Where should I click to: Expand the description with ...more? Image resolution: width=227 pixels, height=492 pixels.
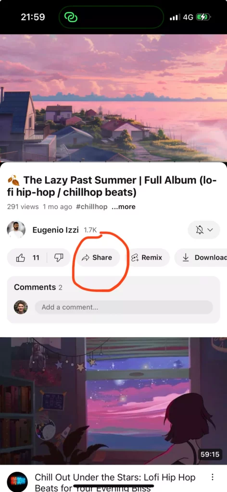[124, 207]
